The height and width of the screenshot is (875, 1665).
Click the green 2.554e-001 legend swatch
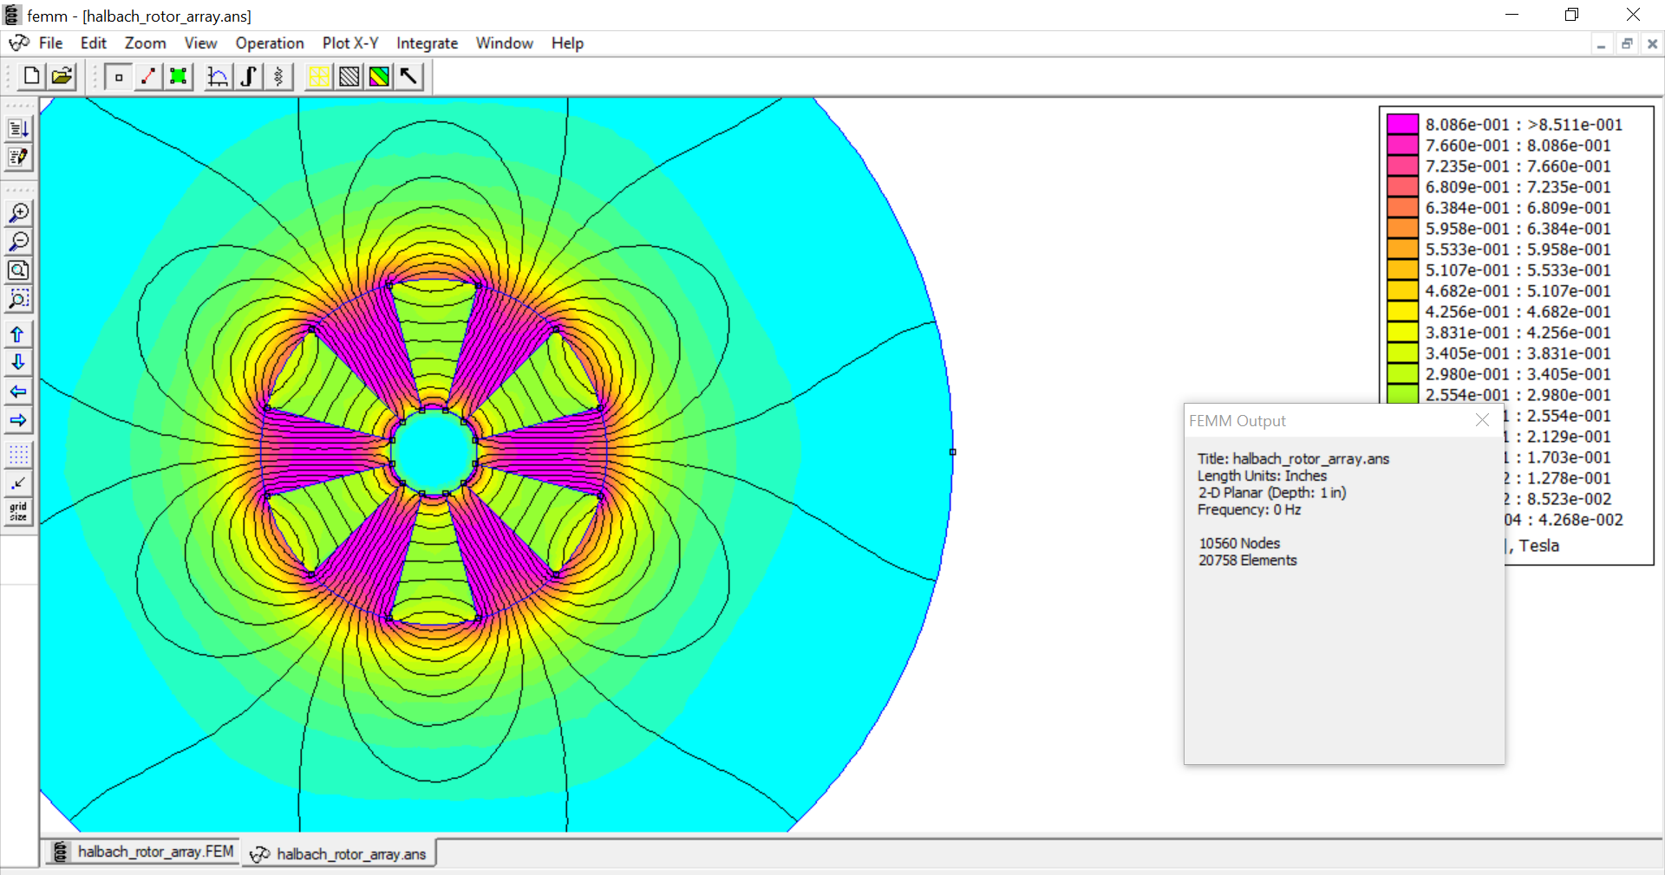1402,394
